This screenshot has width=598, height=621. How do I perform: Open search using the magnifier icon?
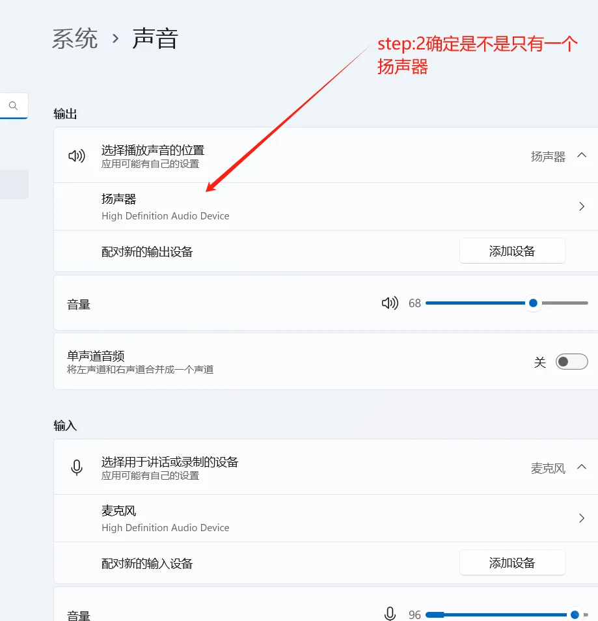coord(13,105)
